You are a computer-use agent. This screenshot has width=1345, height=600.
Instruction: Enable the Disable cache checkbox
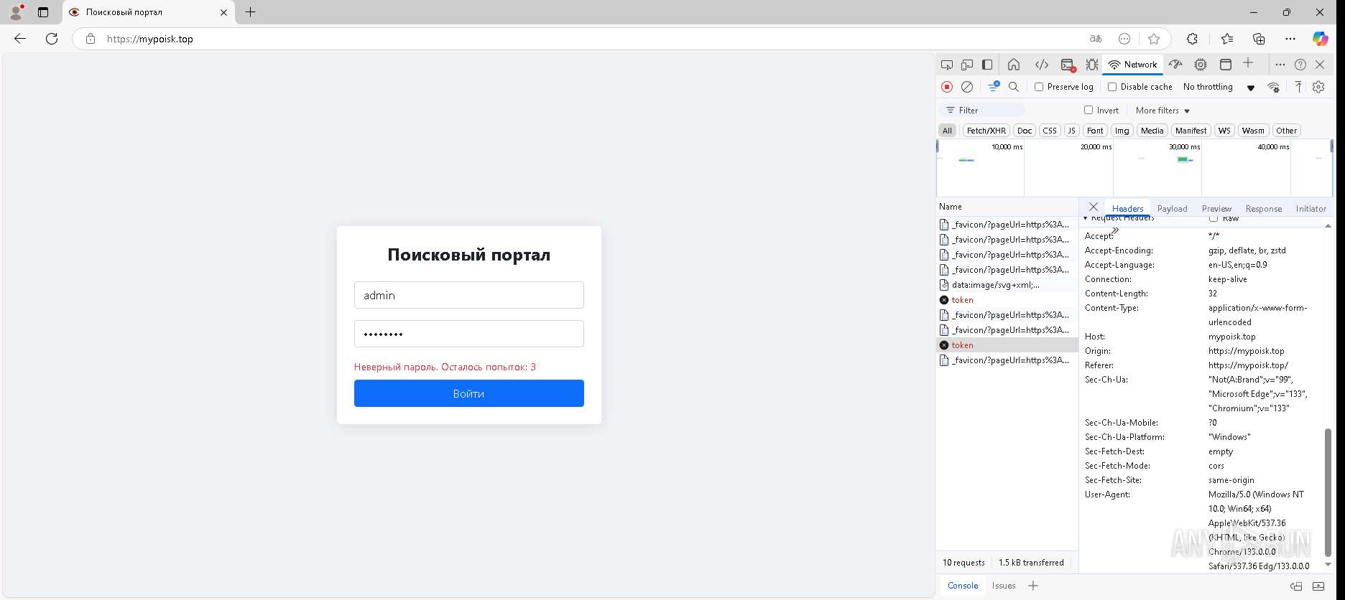click(x=1112, y=87)
